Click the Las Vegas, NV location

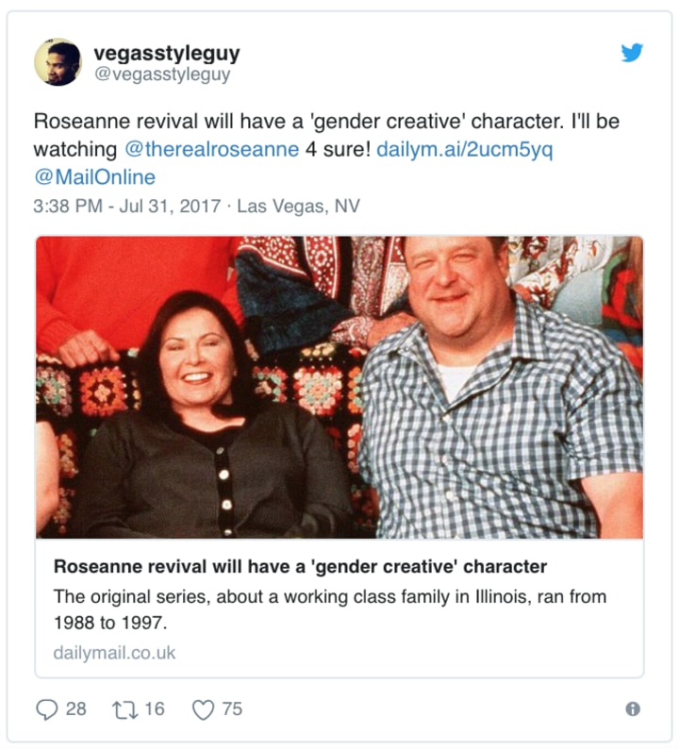coord(298,206)
